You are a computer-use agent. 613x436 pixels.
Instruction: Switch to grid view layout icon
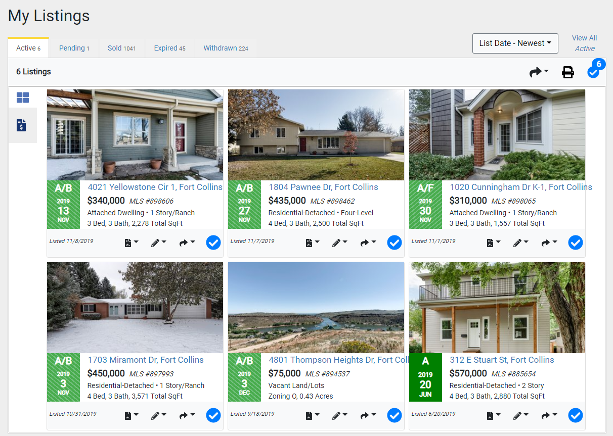[x=23, y=98]
